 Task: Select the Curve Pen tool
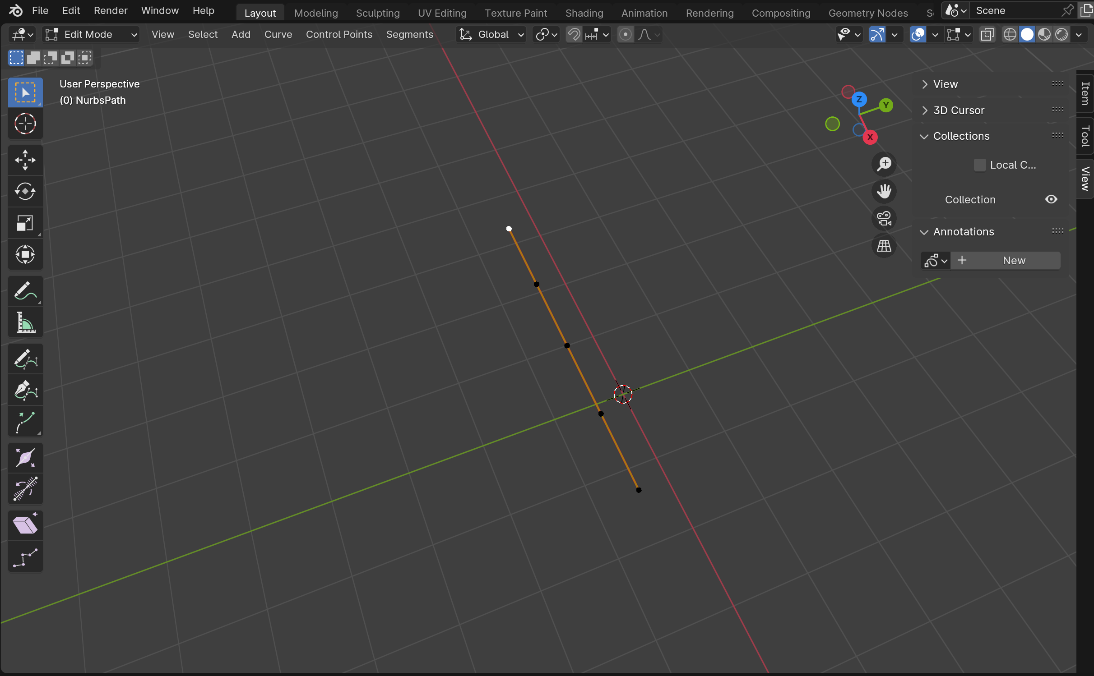pyautogui.click(x=25, y=390)
